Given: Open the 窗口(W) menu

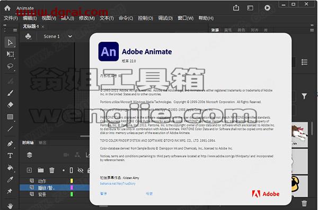Looking at the screenshot, I should (185, 18).
